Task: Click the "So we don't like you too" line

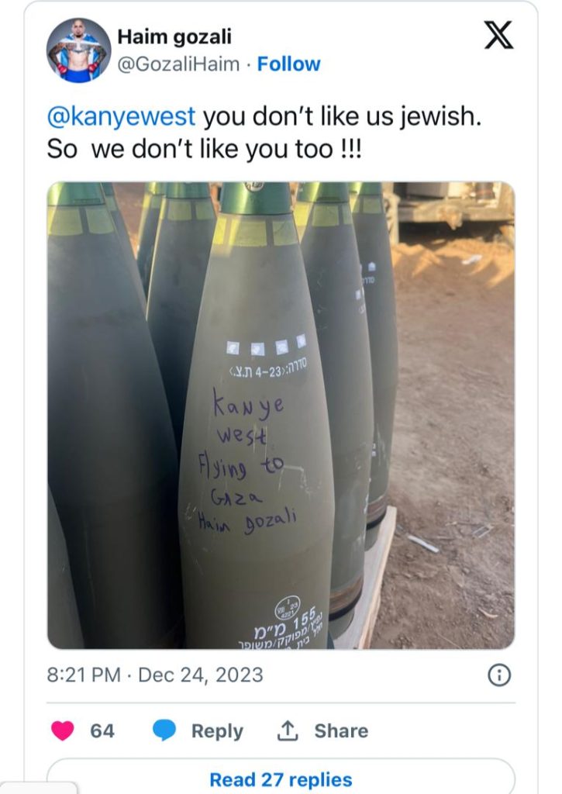Action: point(204,149)
